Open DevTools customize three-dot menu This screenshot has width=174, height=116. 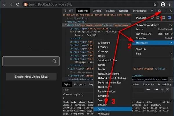[x=165, y=11]
